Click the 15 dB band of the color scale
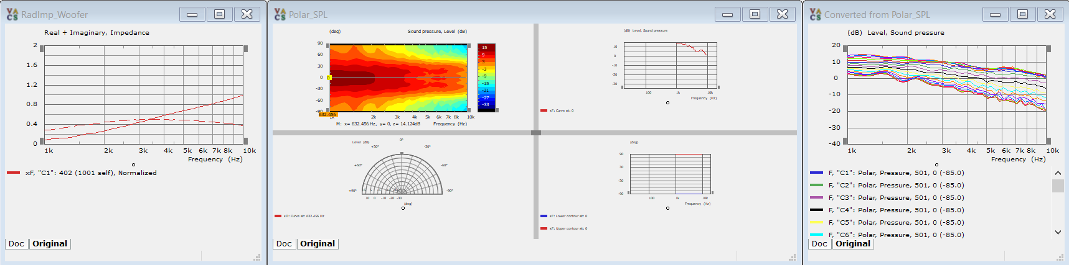The image size is (1069, 265). [x=486, y=47]
